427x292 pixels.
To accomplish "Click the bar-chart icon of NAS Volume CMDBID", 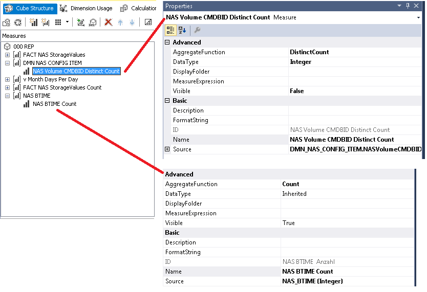I will [27, 71].
